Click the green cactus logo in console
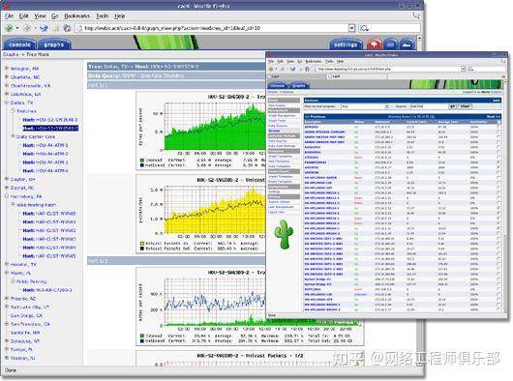Screen dimensions: 513x381 click(284, 234)
